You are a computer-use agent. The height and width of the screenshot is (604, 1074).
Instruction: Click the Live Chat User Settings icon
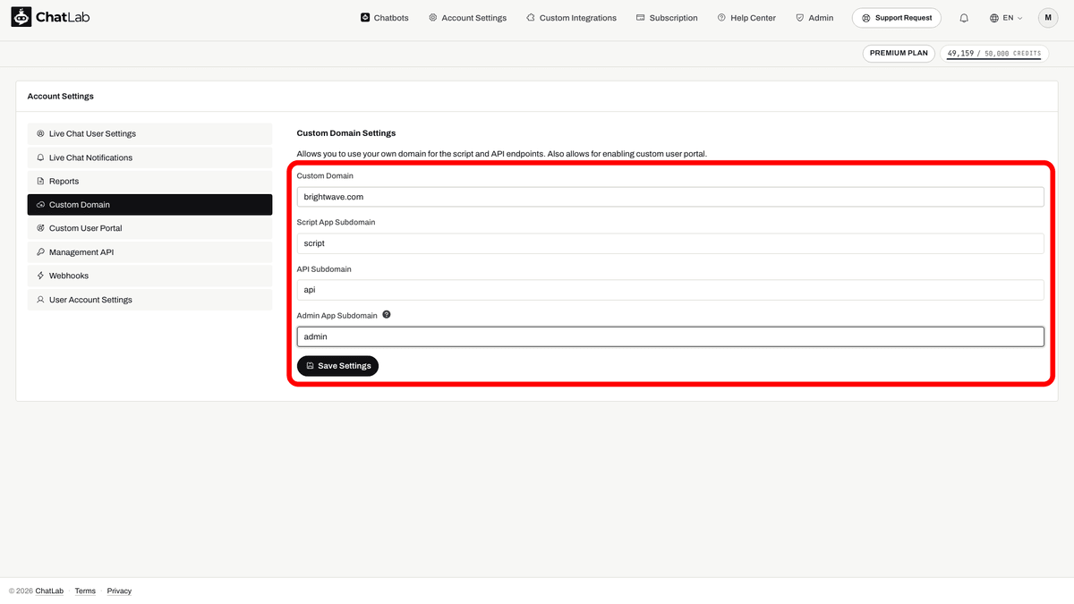click(40, 133)
